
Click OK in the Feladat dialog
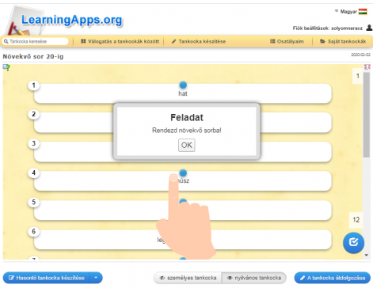pyautogui.click(x=187, y=145)
